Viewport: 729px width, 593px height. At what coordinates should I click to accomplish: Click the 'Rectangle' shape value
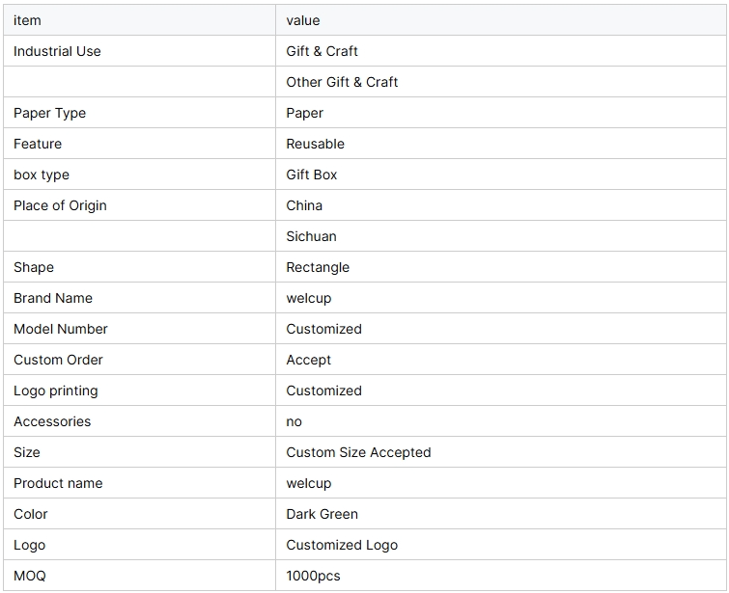coord(318,267)
